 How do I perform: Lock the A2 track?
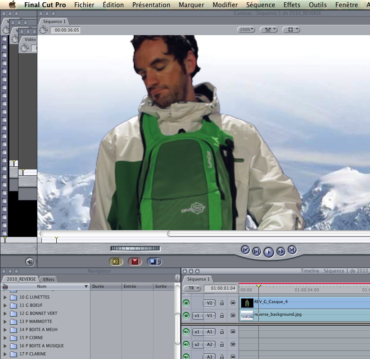pos(222,345)
